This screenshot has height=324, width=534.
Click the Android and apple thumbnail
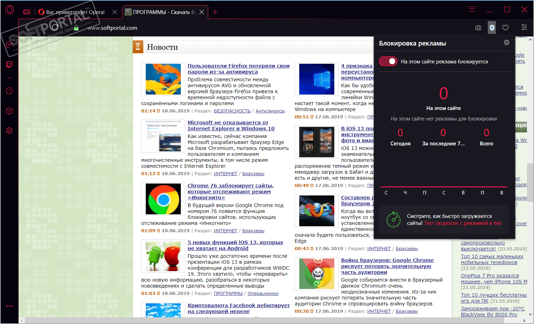163,256
